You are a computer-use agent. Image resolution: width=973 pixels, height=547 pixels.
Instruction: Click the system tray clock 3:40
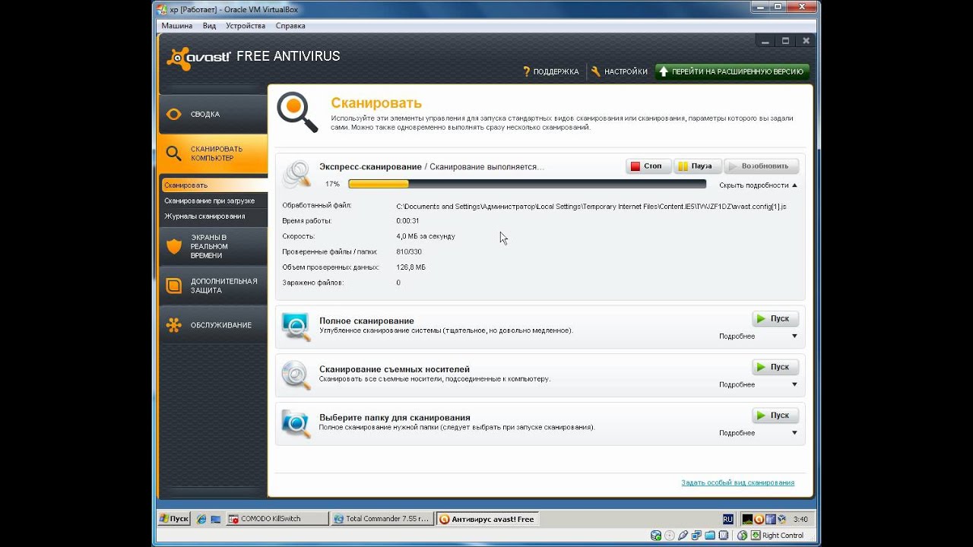(800, 520)
